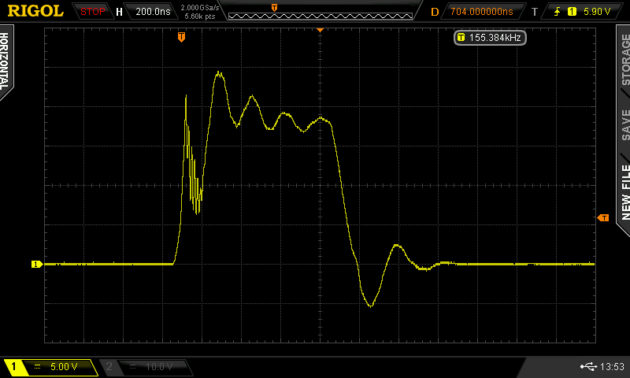Click the USB connection icon
This screenshot has height=378, width=630.
click(588, 366)
